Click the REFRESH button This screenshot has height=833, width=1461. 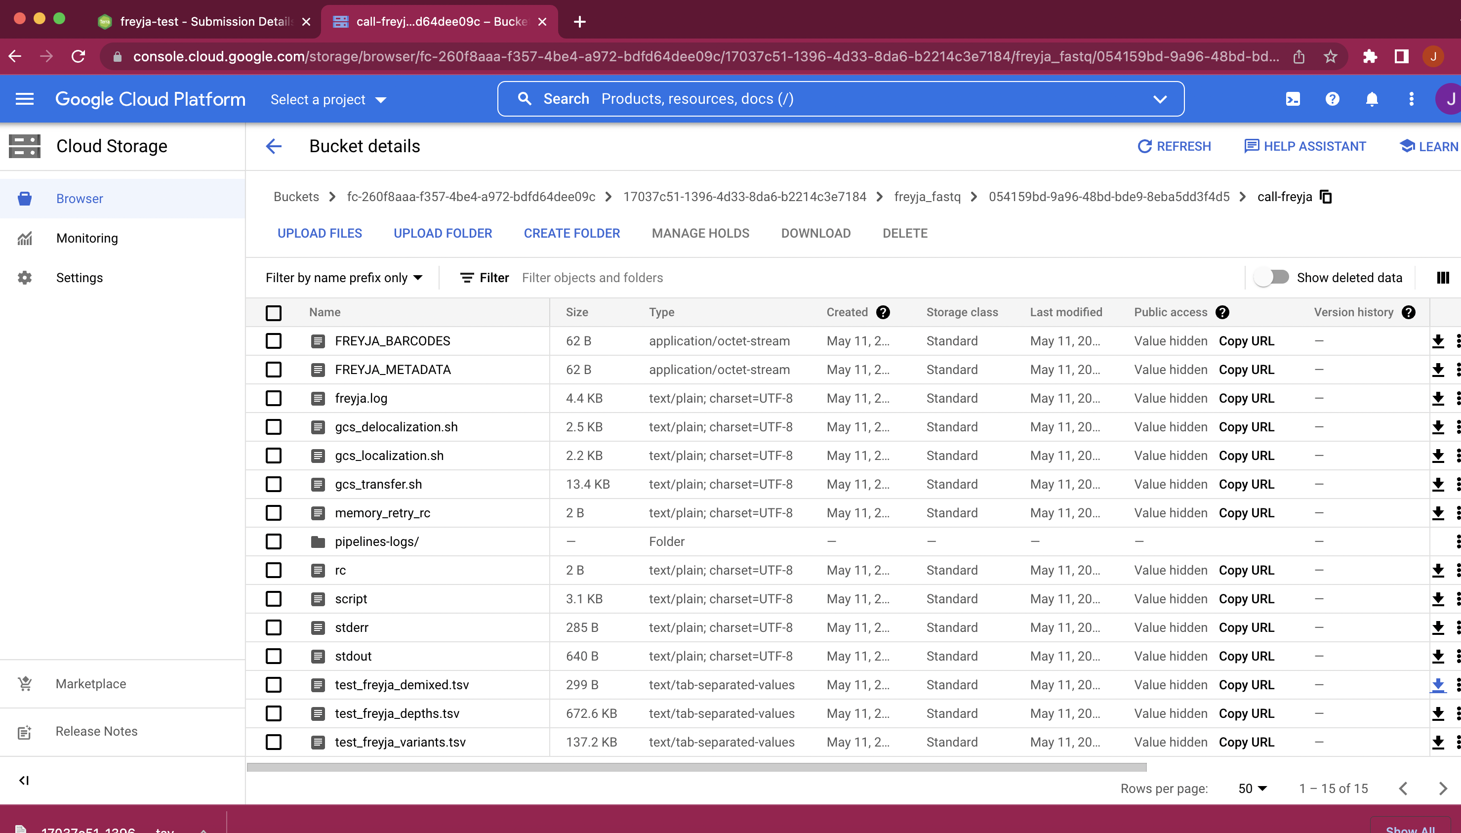point(1174,146)
